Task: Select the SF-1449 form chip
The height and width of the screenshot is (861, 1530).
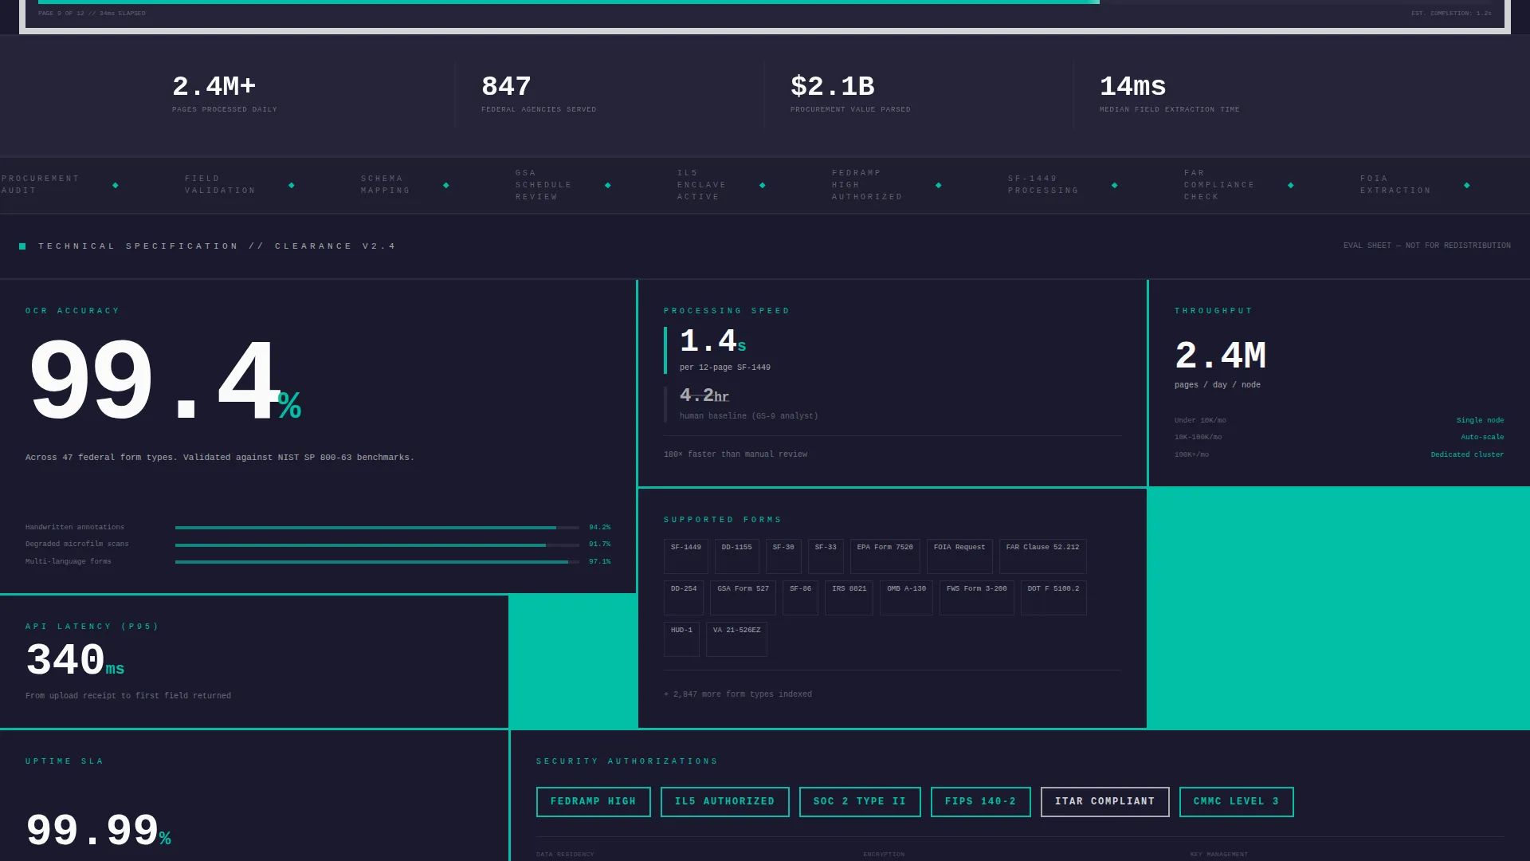Action: (x=685, y=556)
